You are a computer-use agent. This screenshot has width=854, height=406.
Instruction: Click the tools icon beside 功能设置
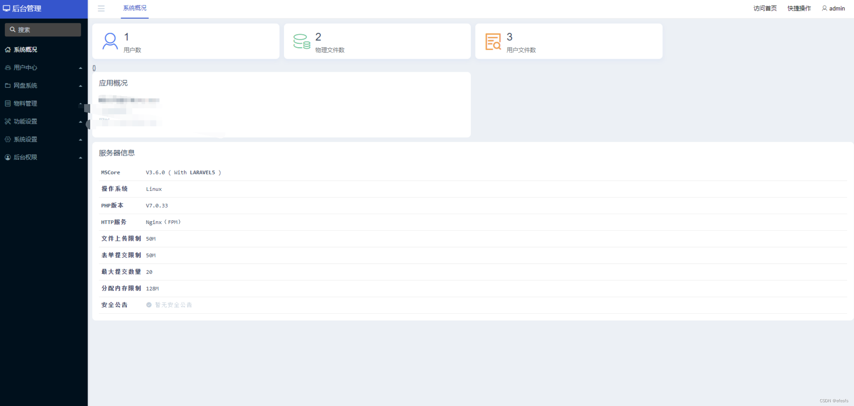(x=8, y=121)
